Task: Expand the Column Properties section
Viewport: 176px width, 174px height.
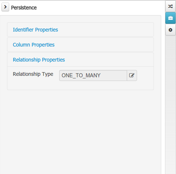Action: (x=80, y=45)
